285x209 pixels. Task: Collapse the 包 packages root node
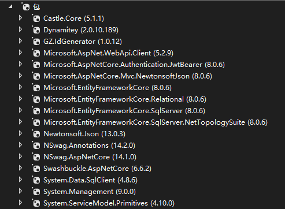click(10, 7)
